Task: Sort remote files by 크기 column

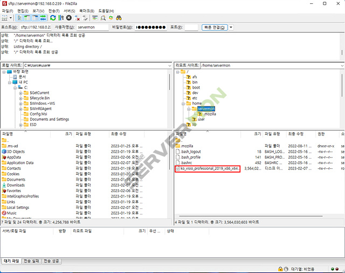Action: 251,134
